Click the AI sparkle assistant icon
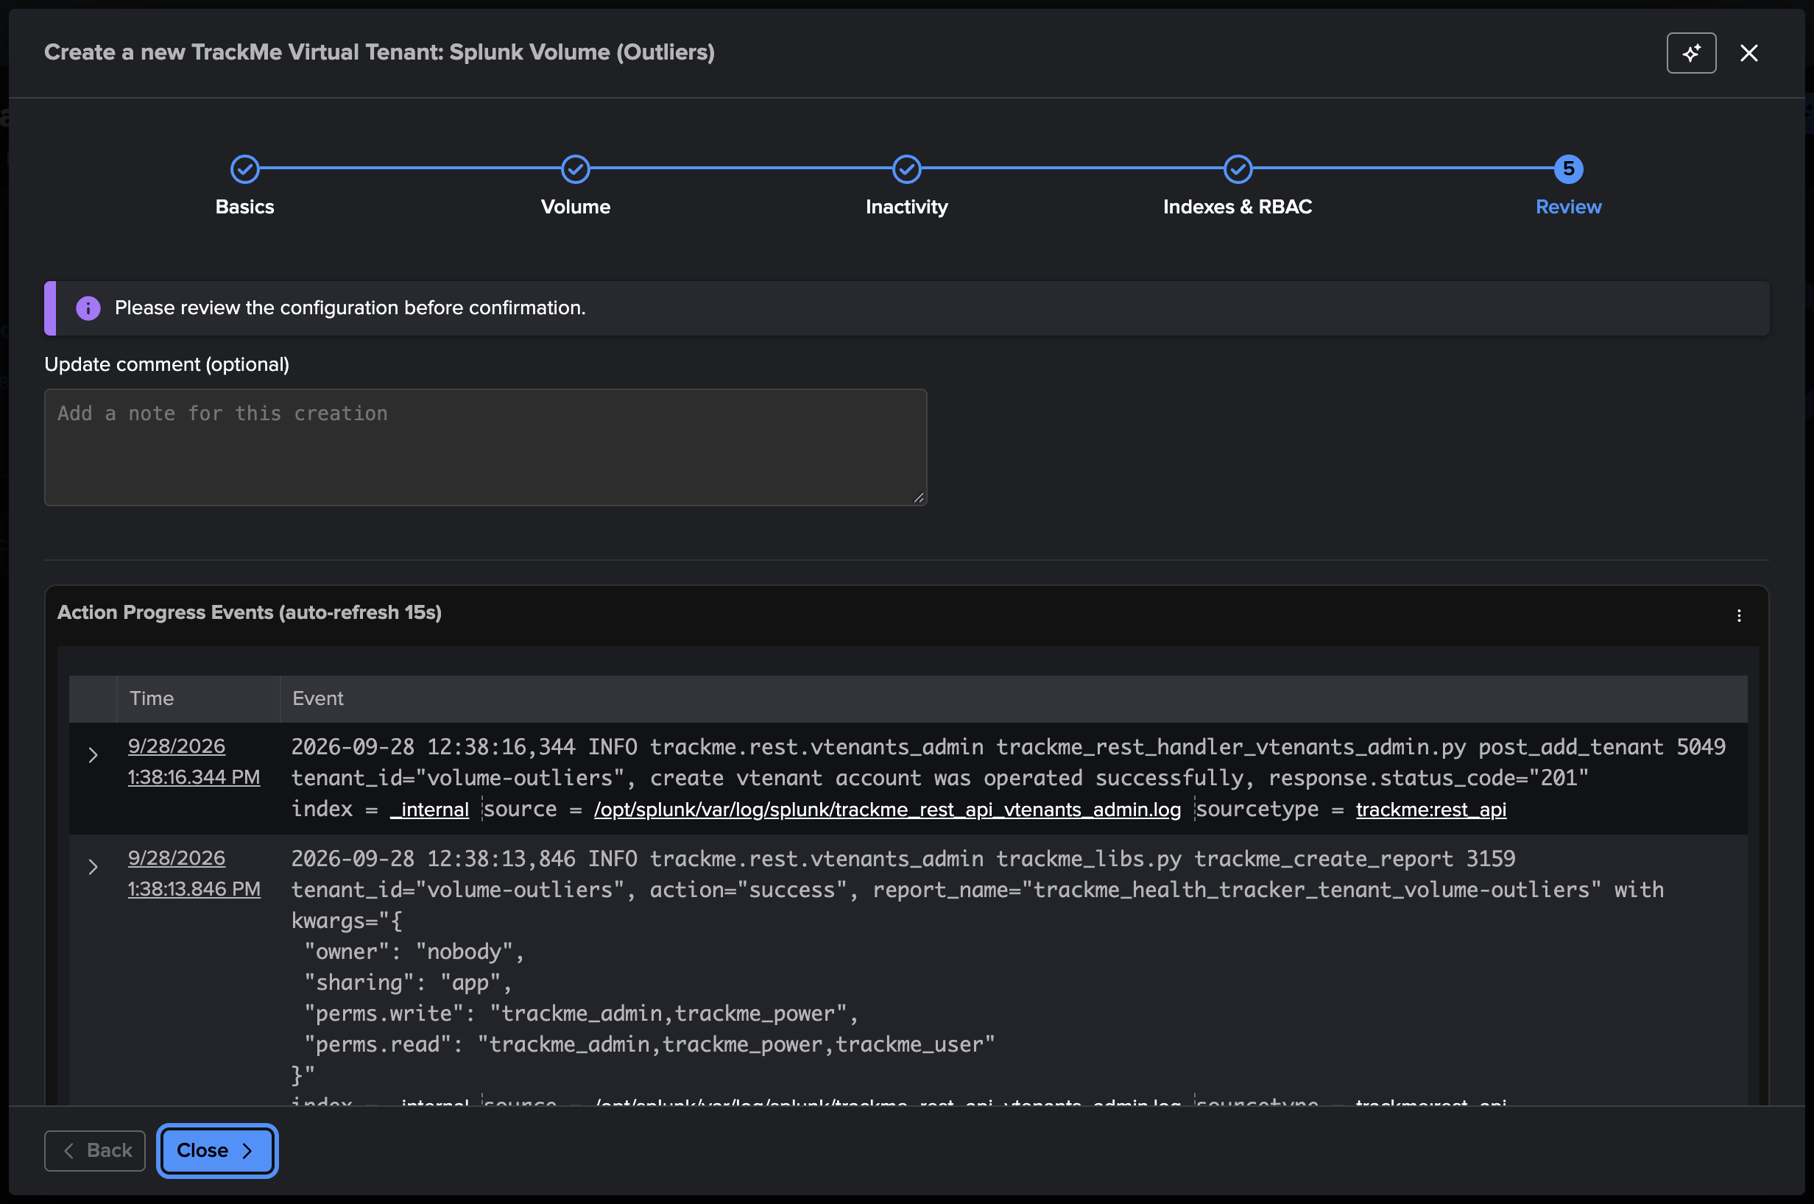The height and width of the screenshot is (1204, 1814). (x=1691, y=53)
